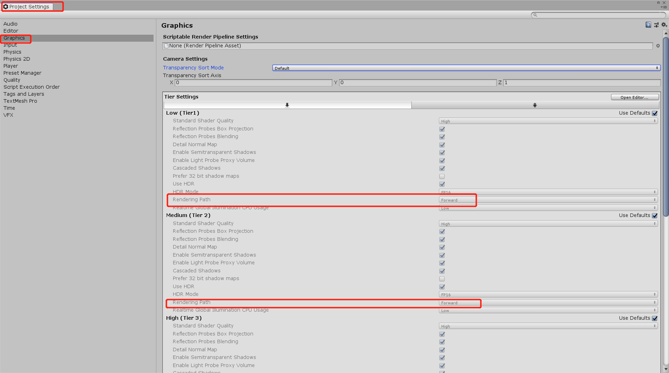Screen dimensions: 669x373
Task: Open Tier 2 Standard Shader Quality dropdown
Action: click(x=548, y=224)
